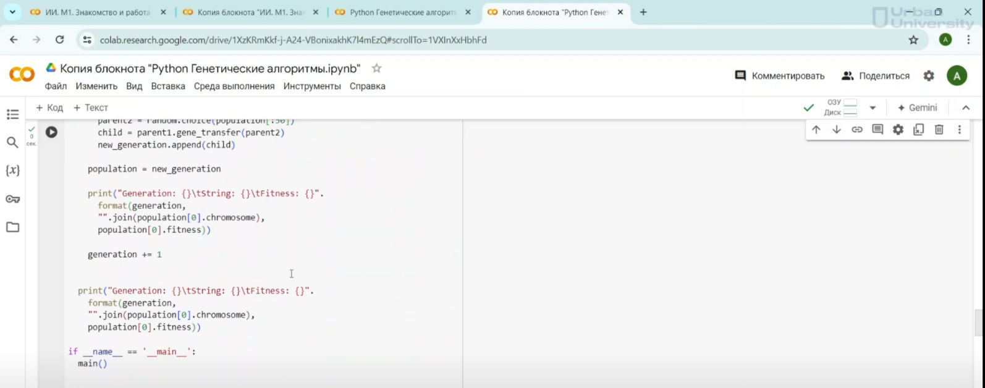Click the page vertical scrollbar
The height and width of the screenshot is (388, 985).
(979, 323)
